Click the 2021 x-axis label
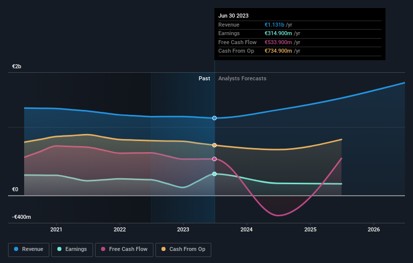This screenshot has width=413, height=263. tap(56, 230)
